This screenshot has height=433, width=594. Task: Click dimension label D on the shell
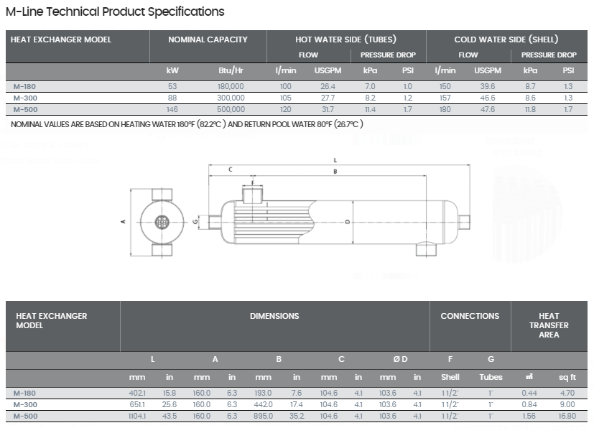pos(348,222)
